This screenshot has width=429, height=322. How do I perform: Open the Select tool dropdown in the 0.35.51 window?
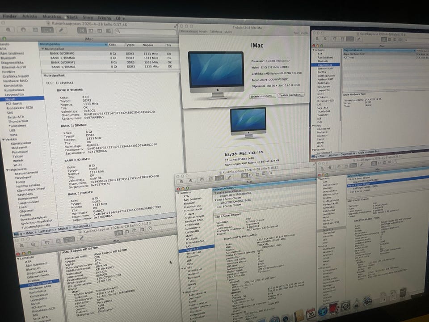(x=350, y=39)
